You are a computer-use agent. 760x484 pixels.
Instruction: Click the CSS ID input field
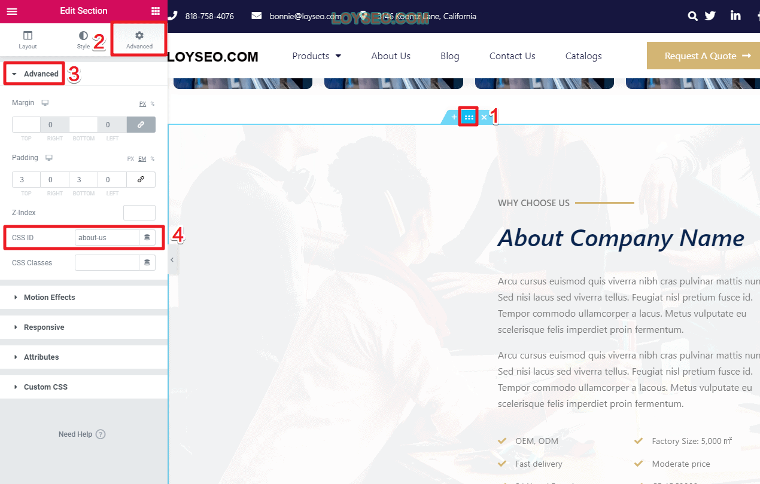pos(107,238)
